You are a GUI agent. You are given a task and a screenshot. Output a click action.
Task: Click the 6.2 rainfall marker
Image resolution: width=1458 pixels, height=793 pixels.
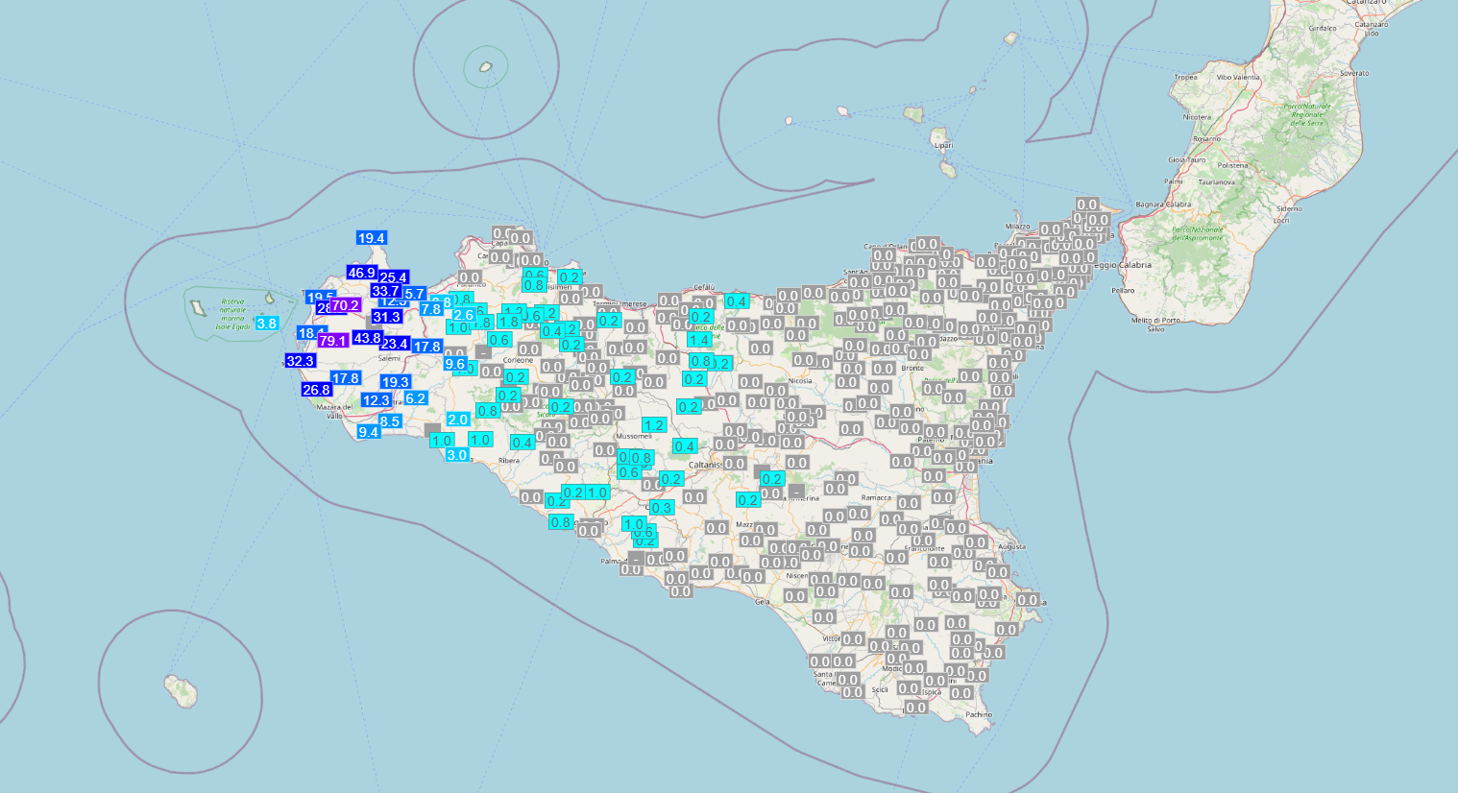pos(416,398)
